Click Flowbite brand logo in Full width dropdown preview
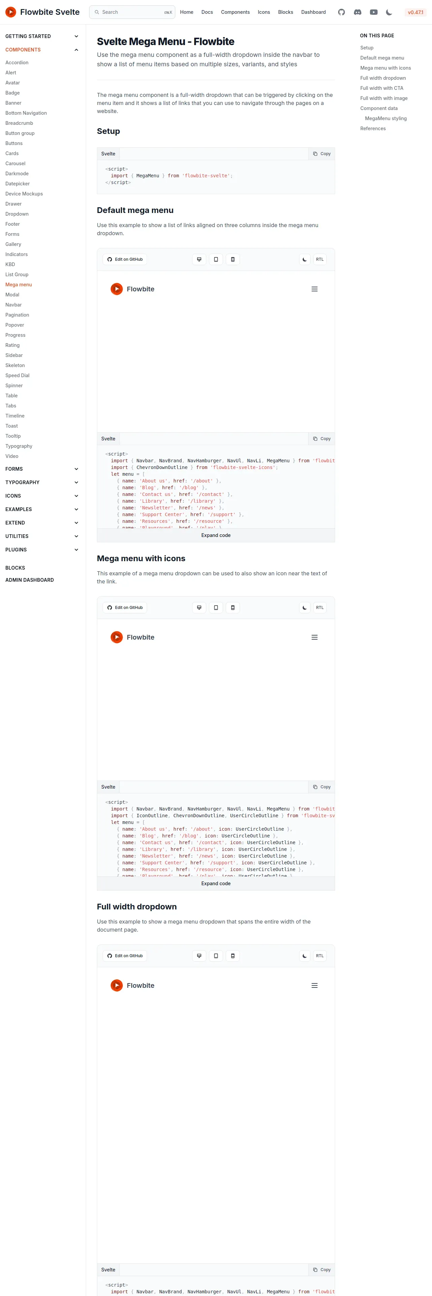Screen dimensions: 432x1296 [132, 985]
